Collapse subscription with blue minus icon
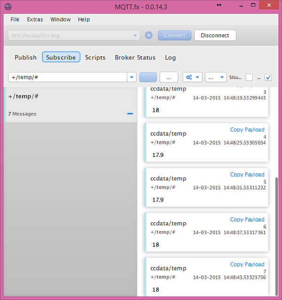This screenshot has width=282, height=300. point(130,114)
